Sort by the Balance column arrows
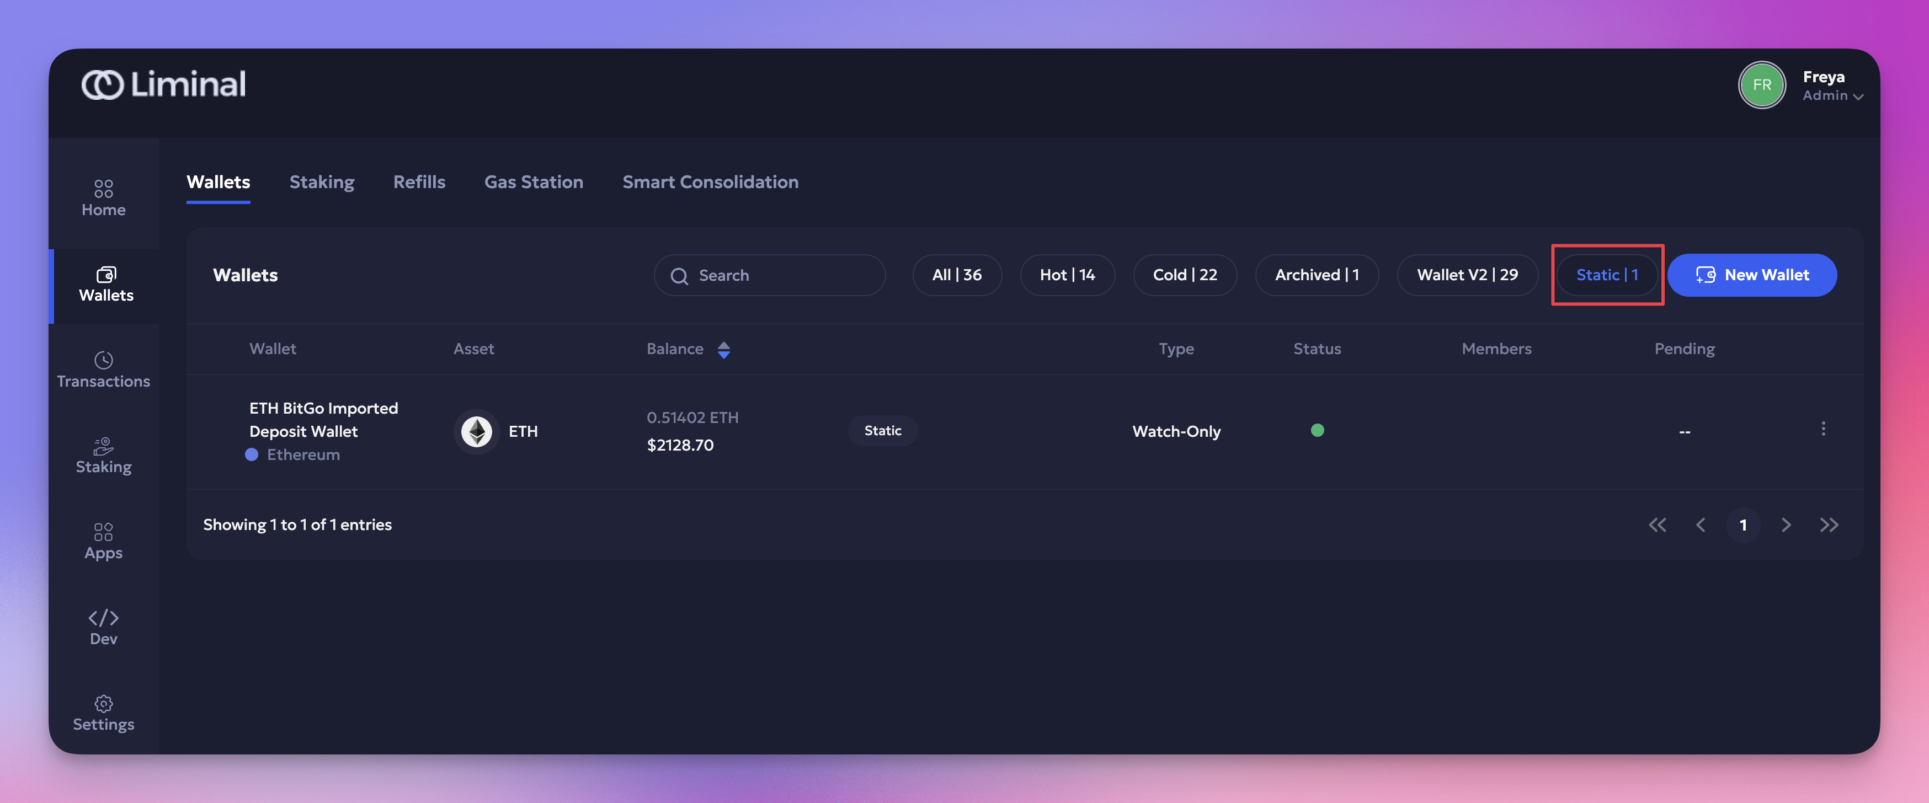 click(723, 350)
